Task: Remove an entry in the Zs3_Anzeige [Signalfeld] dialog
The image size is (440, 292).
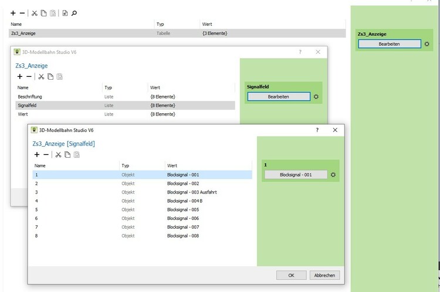Action: 46,155
